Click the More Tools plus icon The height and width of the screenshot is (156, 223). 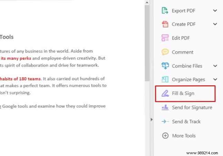coord(165,135)
